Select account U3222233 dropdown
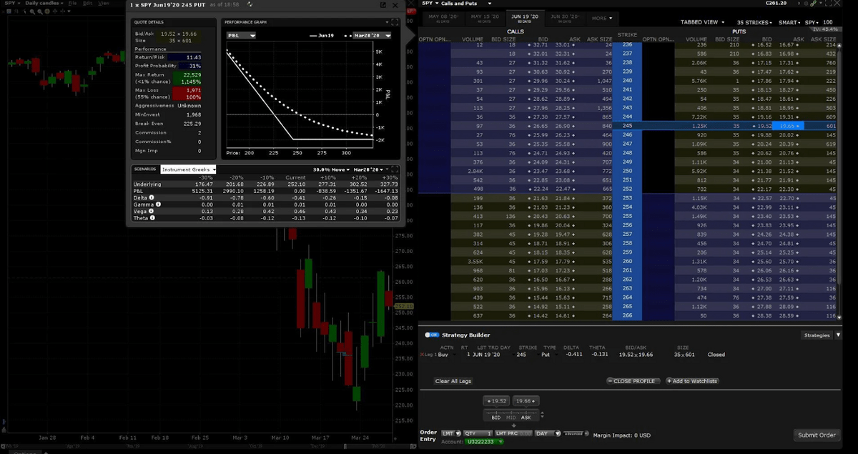 pyautogui.click(x=483, y=442)
